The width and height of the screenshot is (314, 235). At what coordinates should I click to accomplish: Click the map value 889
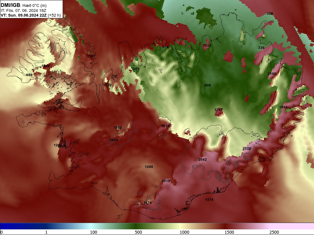click(29, 75)
